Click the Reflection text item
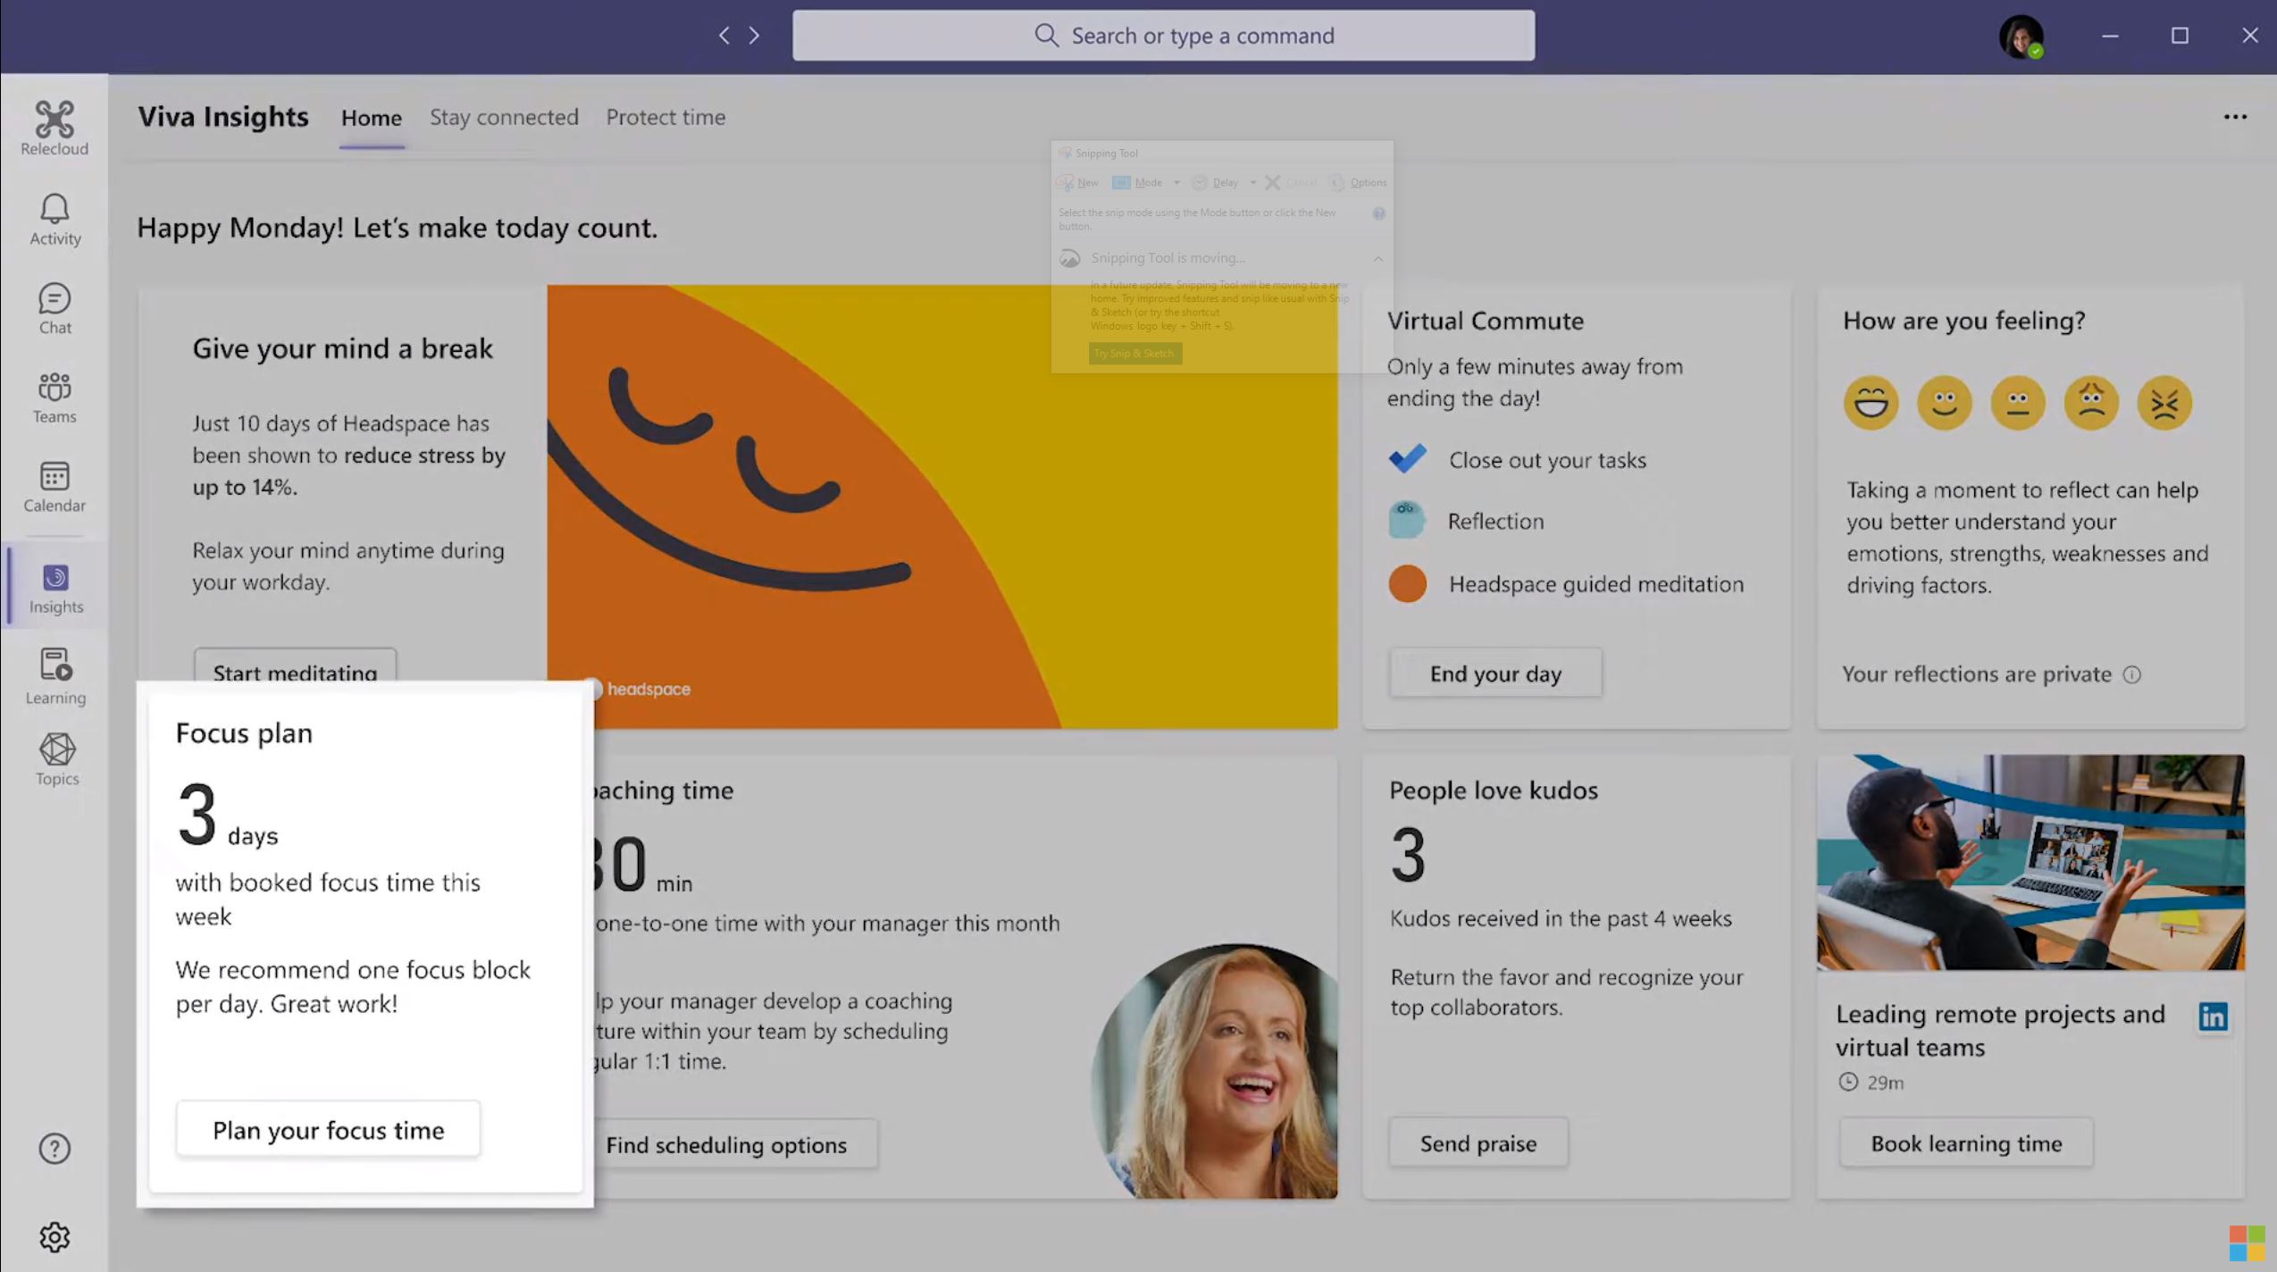 tap(1495, 521)
